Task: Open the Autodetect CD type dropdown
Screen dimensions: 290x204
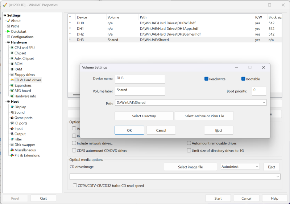Action: coord(257,166)
